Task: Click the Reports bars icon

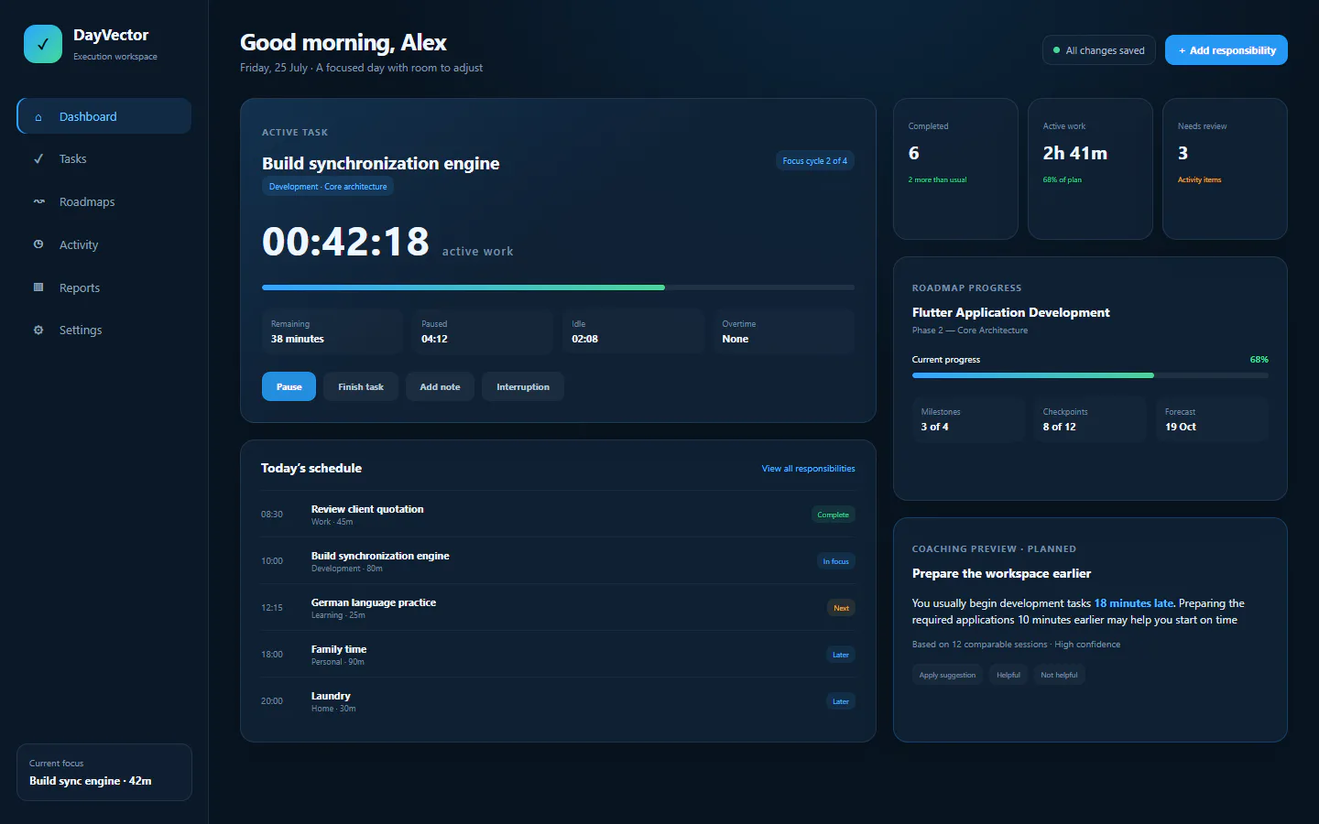Action: [38, 287]
